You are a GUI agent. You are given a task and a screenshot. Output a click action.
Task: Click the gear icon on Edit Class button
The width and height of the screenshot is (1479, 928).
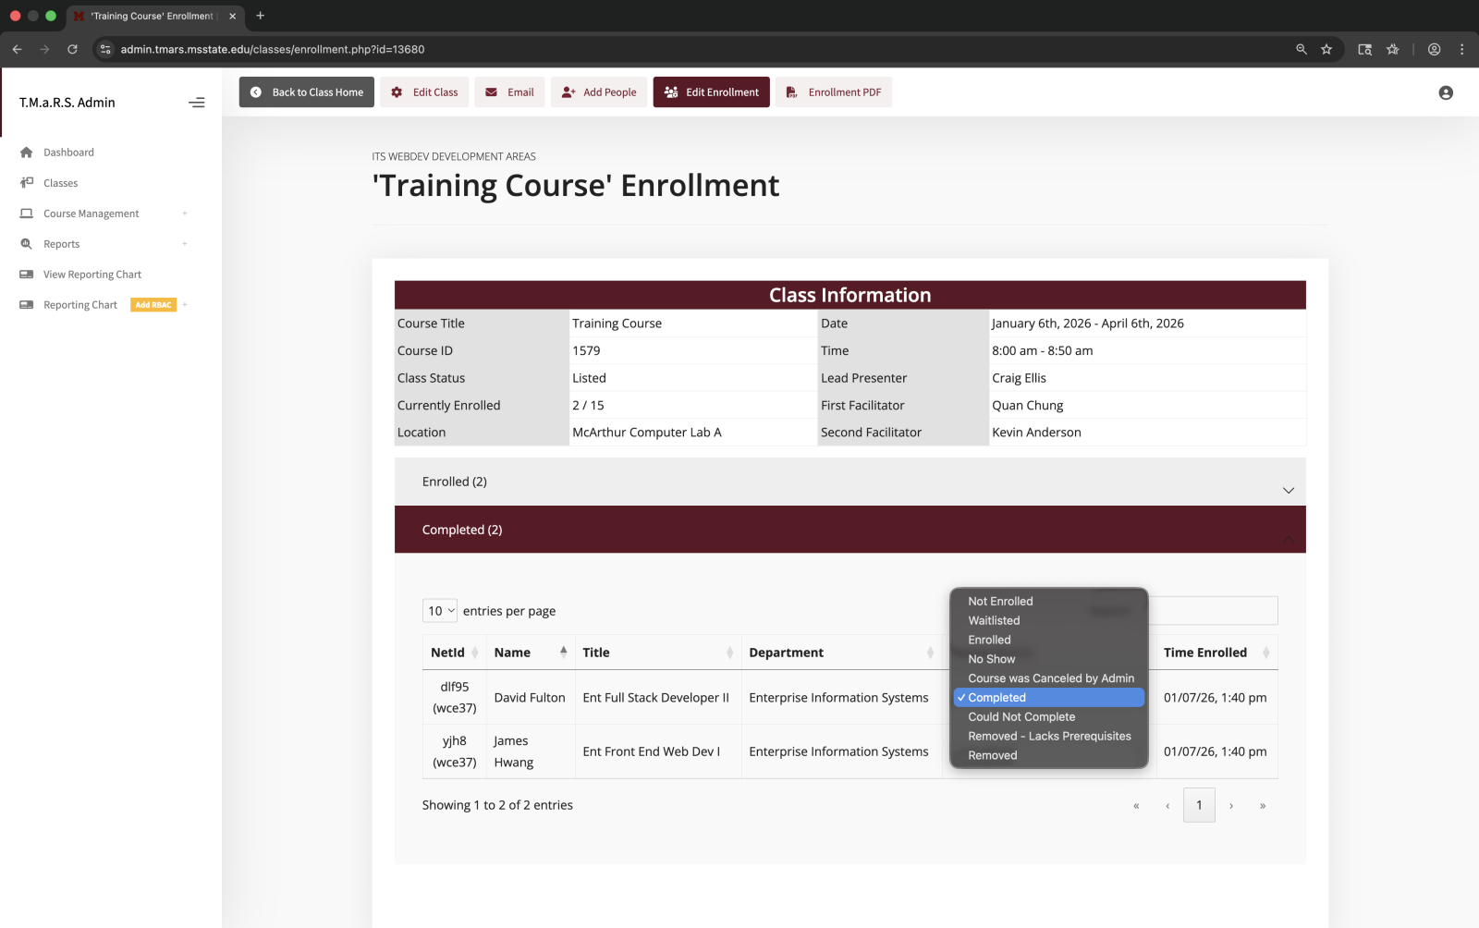pyautogui.click(x=397, y=92)
